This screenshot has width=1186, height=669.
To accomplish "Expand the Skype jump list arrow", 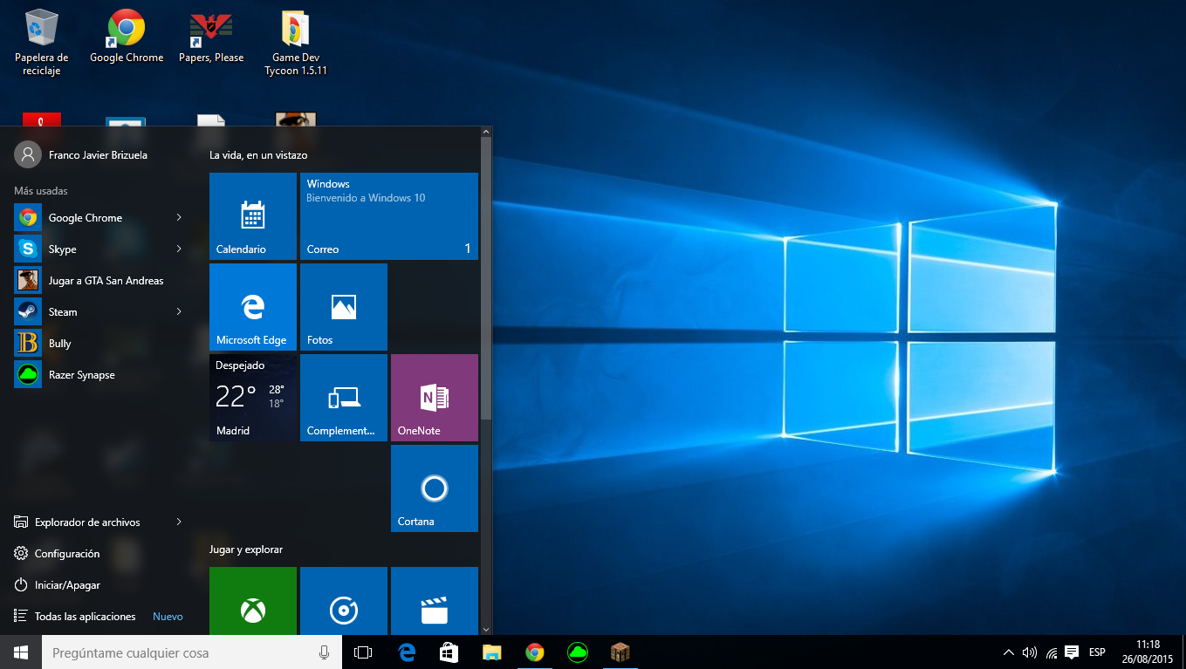I will [x=179, y=249].
